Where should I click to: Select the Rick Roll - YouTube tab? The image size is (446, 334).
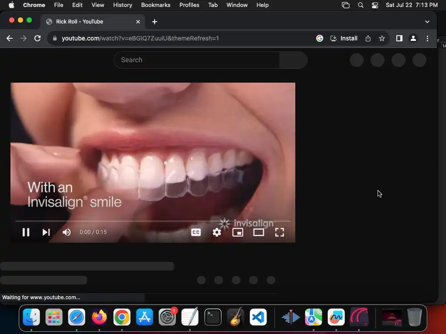point(93,22)
